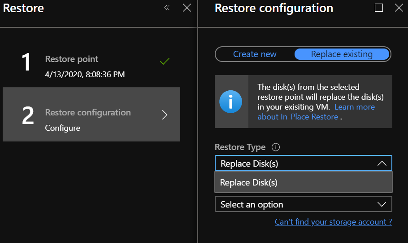This screenshot has height=243, width=408.
Task: Click the arrow chevron on Restore configuration step
Action: [165, 115]
